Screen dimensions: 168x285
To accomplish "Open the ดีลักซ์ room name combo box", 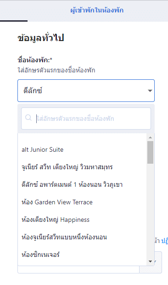I will point(86,90).
